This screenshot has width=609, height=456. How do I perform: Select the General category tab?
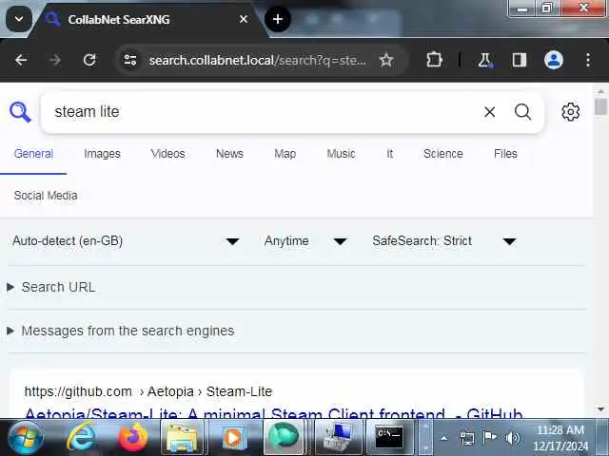point(33,154)
